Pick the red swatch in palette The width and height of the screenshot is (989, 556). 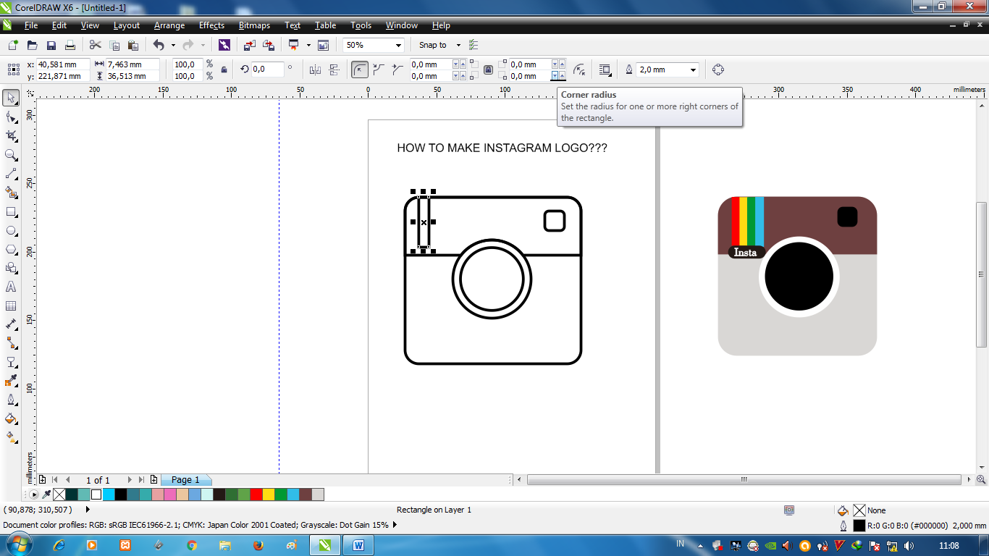(256, 494)
